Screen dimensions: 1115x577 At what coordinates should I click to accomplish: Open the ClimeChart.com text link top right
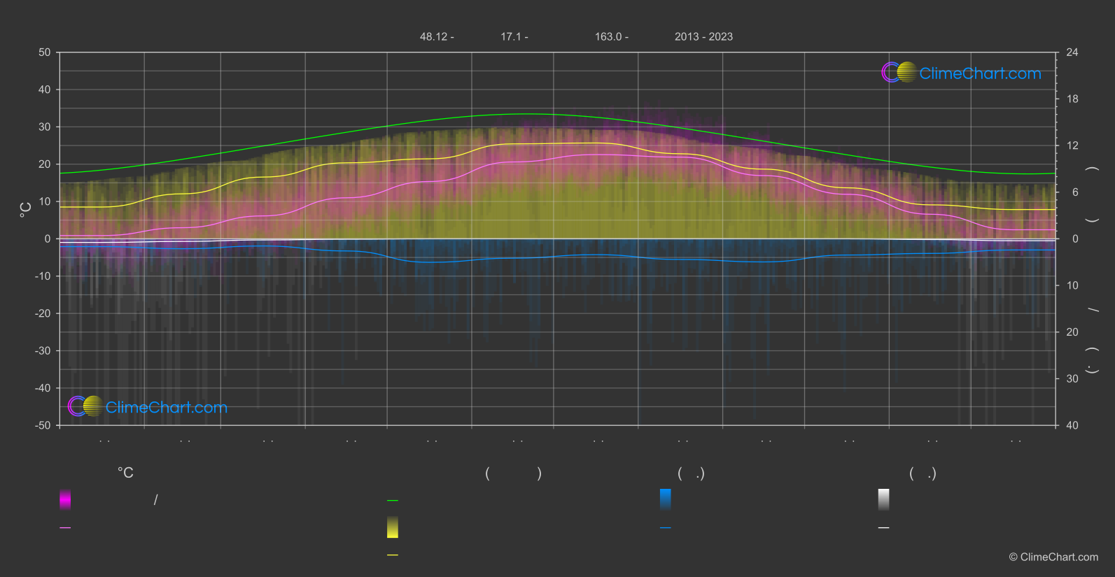980,73
